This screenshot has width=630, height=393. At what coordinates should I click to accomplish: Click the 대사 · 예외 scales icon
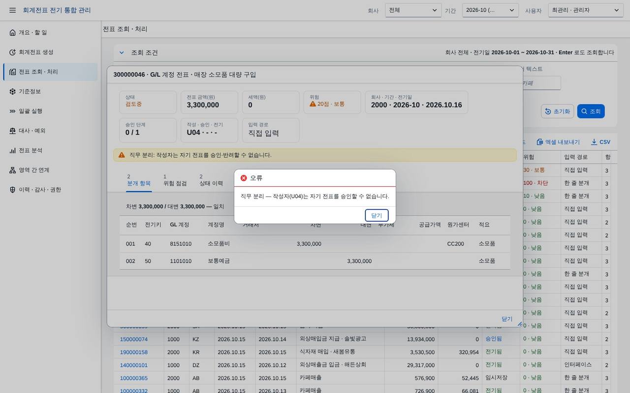coord(12,131)
